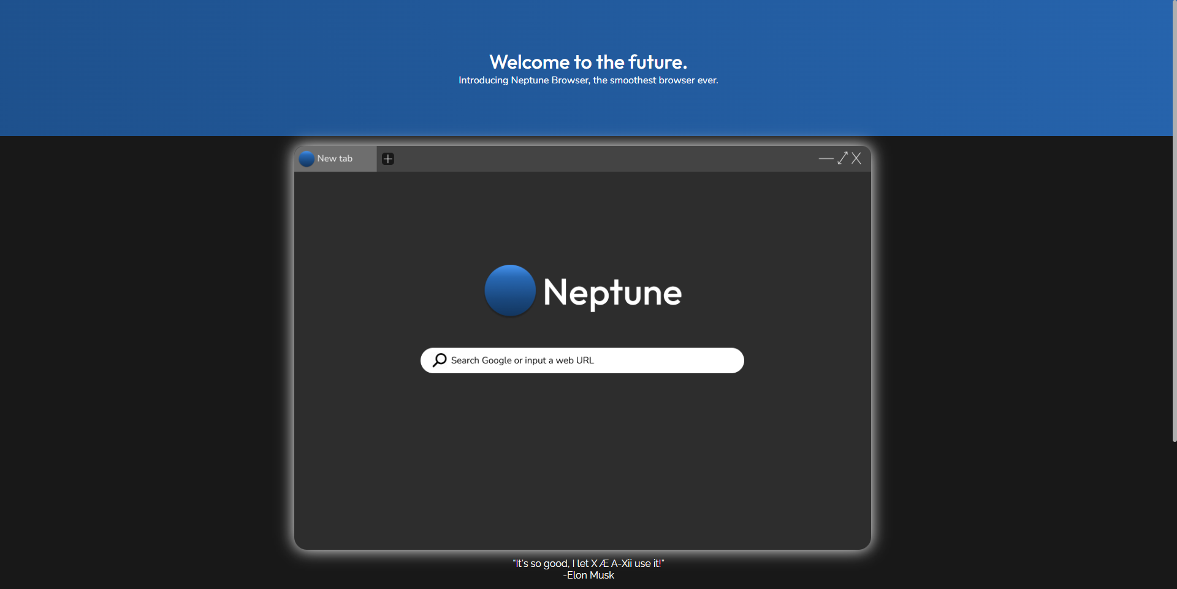The width and height of the screenshot is (1177, 589).
Task: Click the Elon Musk quote text
Action: pyautogui.click(x=588, y=563)
